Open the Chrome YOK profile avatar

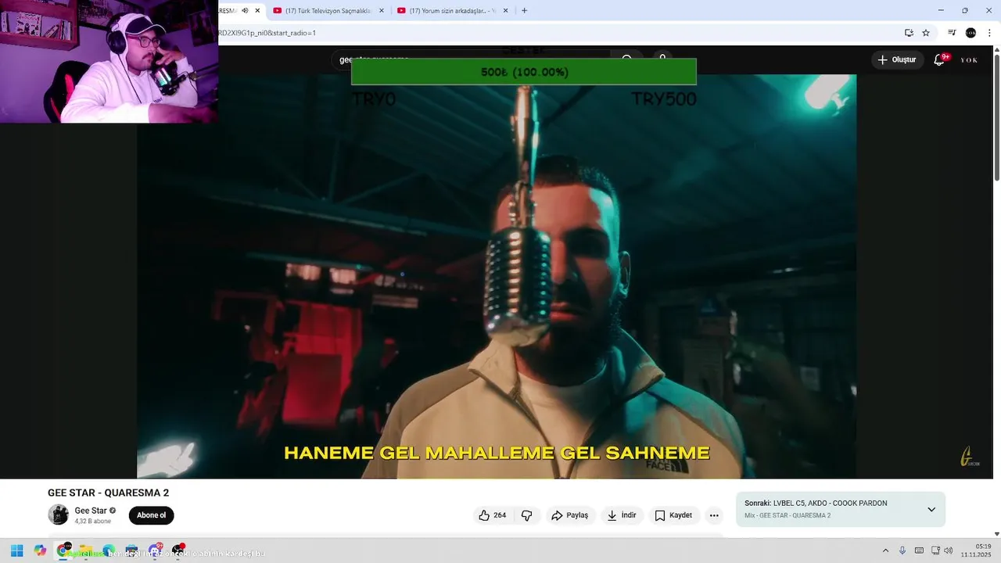[971, 33]
